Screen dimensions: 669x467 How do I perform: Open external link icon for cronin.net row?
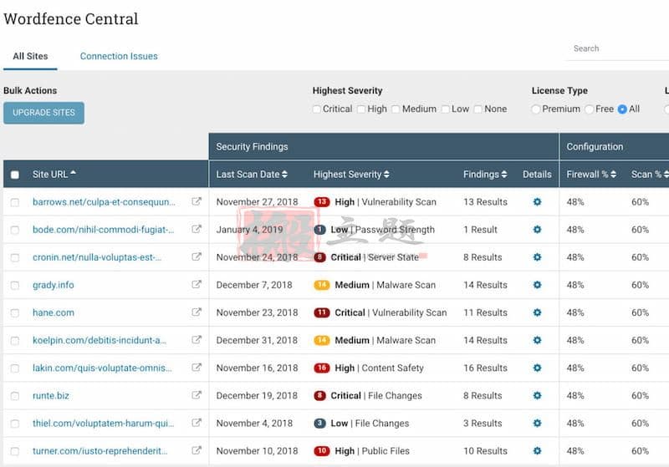197,257
